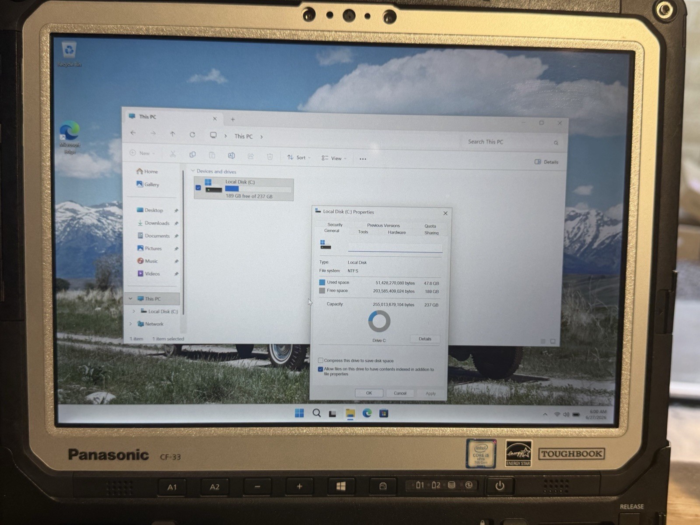Viewport: 700px width, 525px height.
Task: Collapse the This PC tree node
Action: [x=130, y=298]
